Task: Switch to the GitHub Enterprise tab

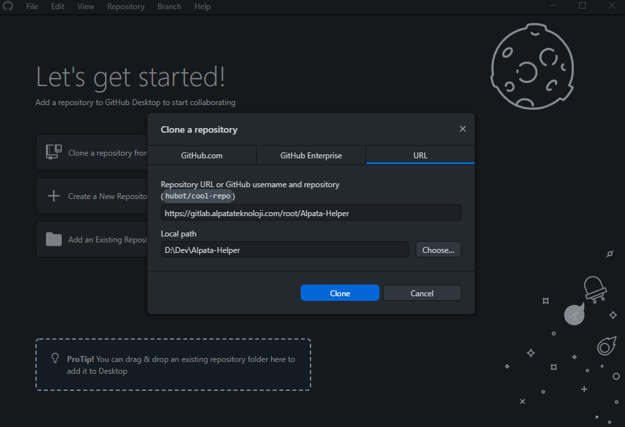Action: (311, 156)
